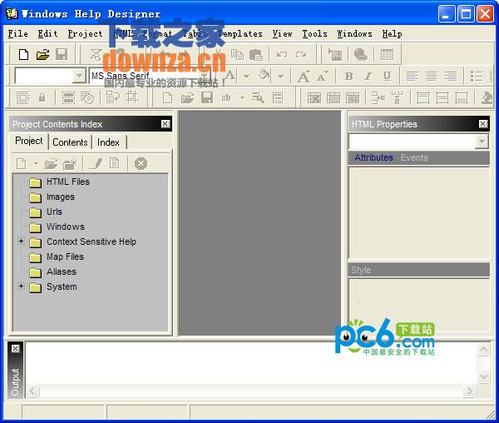Redo the last undone action
The height and width of the screenshot is (423, 499).
[x=301, y=54]
